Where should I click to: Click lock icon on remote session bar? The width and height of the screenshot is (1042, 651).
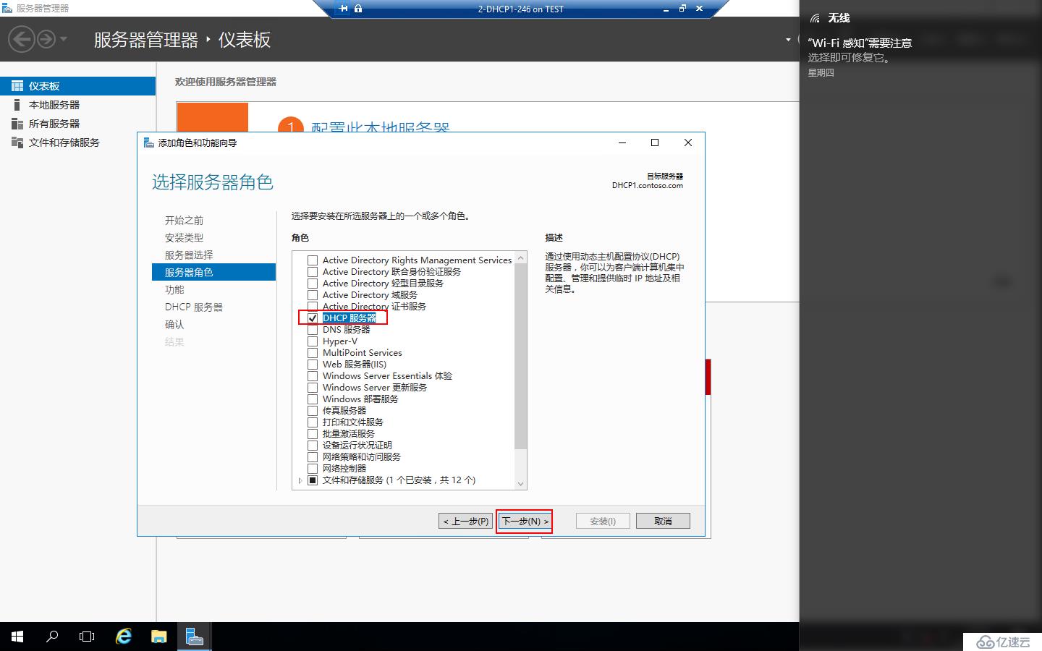coord(358,9)
